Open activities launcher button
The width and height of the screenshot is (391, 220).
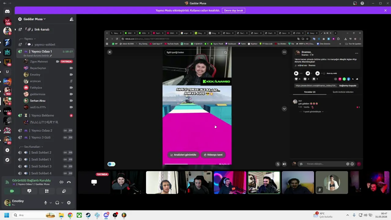47,191
